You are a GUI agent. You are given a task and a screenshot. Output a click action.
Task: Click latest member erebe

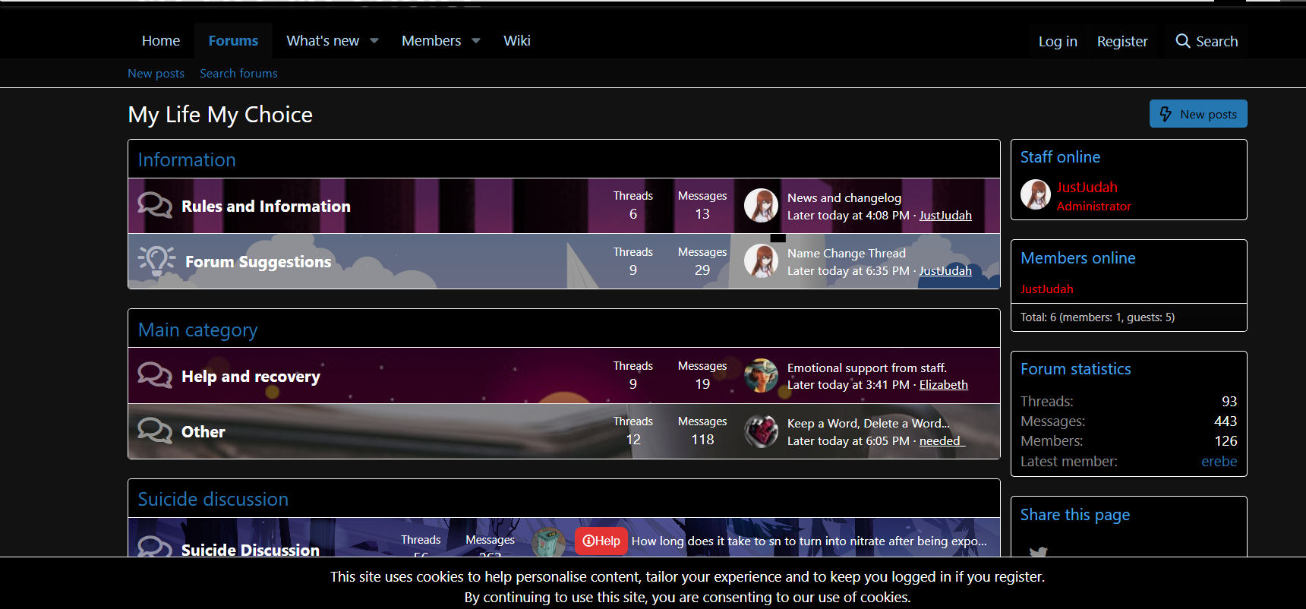coord(1219,461)
